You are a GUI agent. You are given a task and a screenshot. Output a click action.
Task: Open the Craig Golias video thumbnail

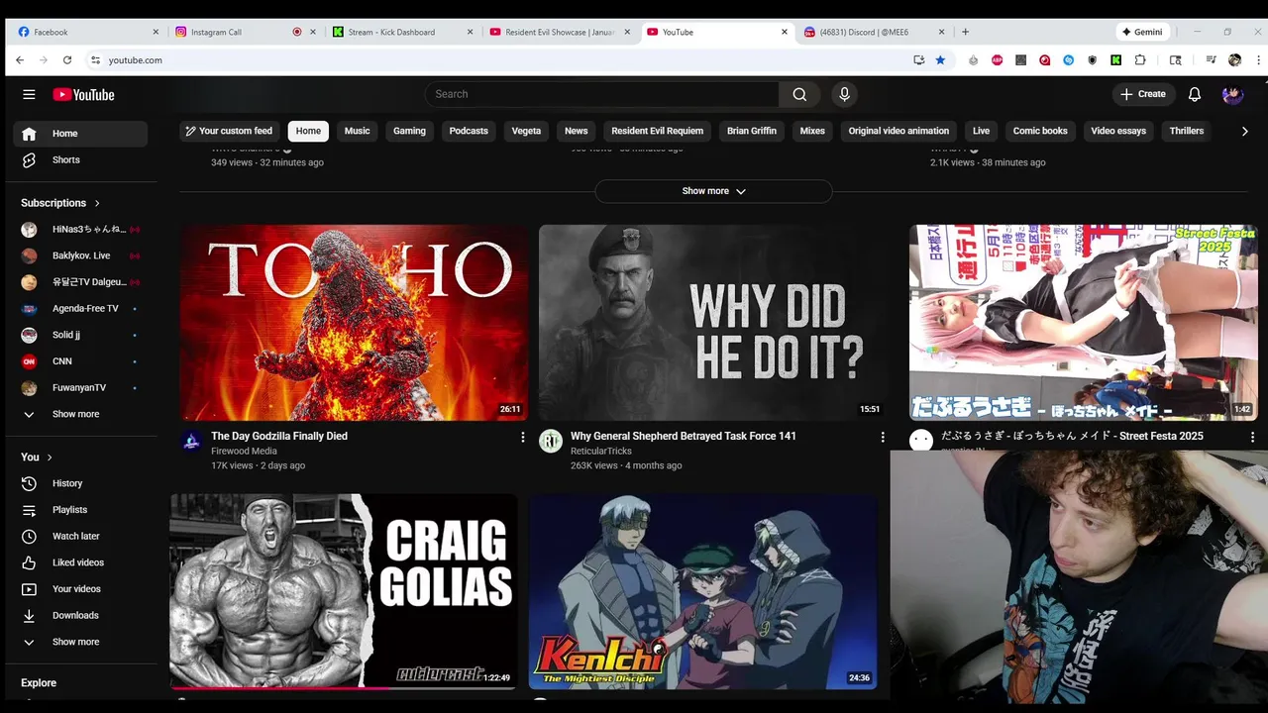344,591
